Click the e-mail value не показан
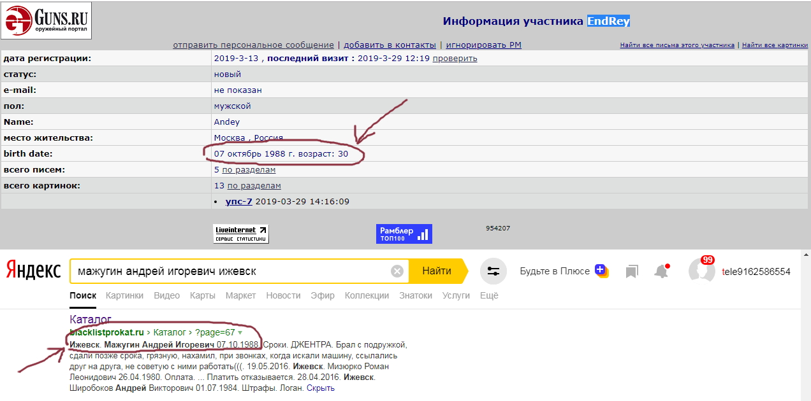This screenshot has height=401, width=811. coord(238,90)
